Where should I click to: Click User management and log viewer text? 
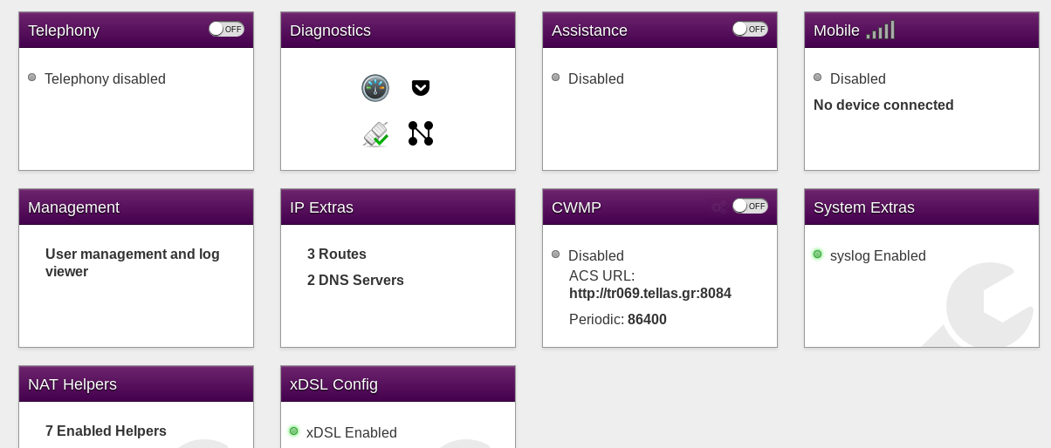click(133, 263)
